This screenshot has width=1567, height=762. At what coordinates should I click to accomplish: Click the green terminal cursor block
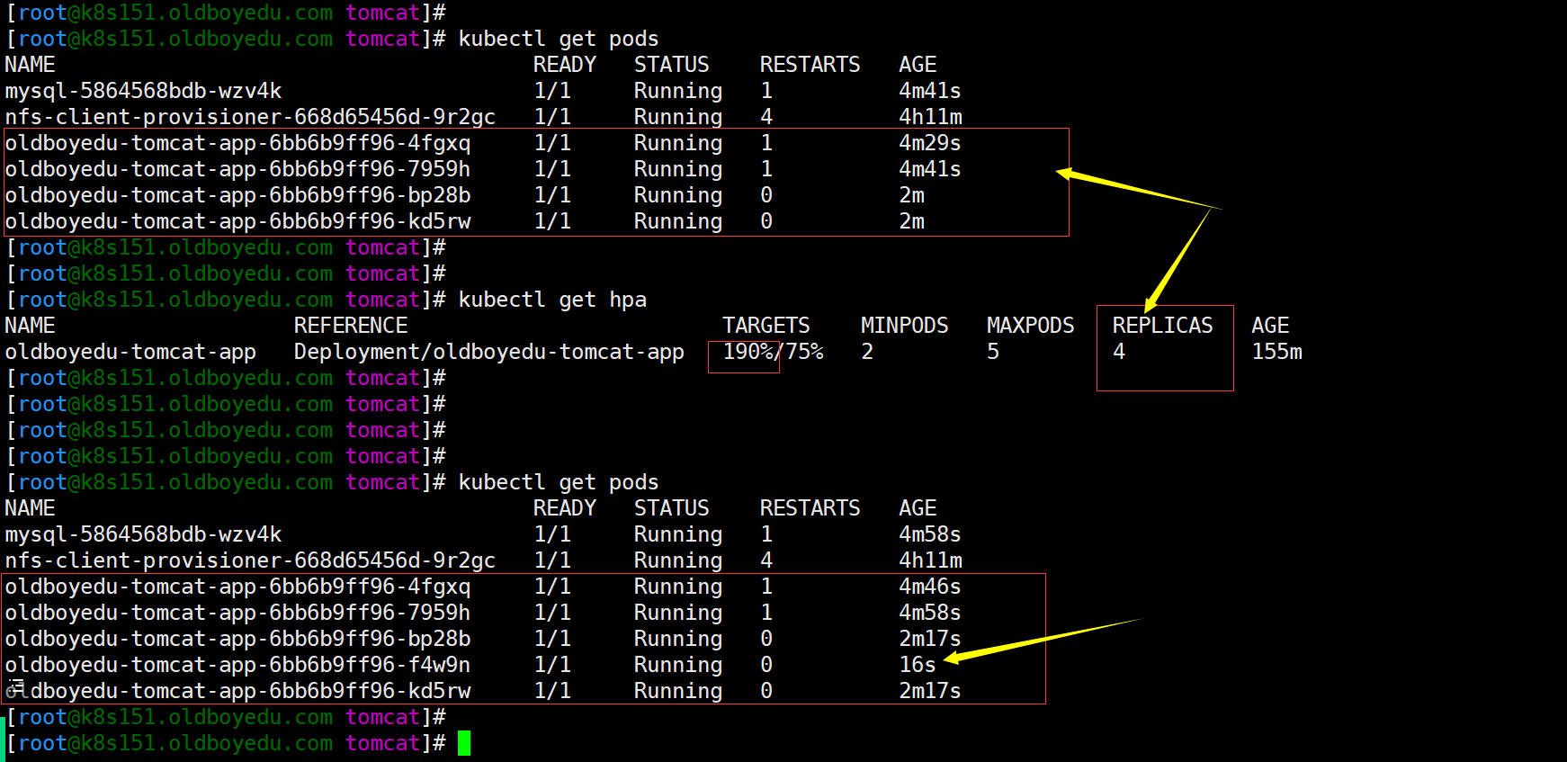[463, 743]
